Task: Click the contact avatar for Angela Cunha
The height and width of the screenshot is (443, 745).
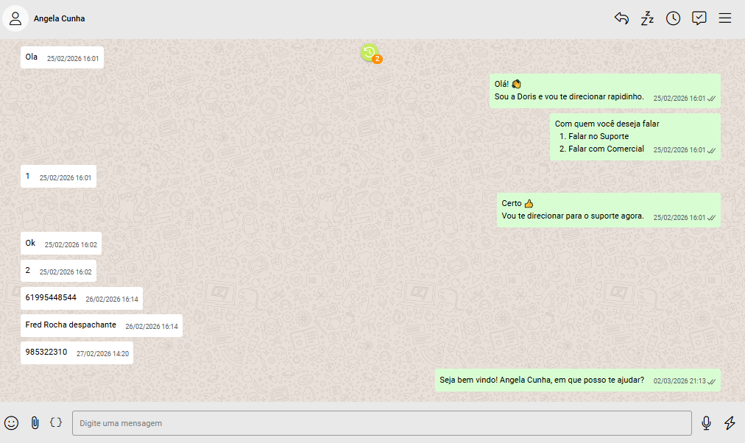Action: (x=15, y=18)
